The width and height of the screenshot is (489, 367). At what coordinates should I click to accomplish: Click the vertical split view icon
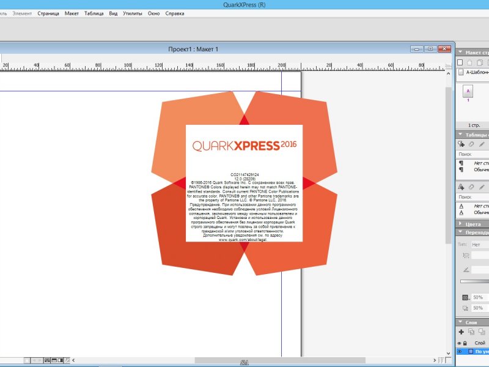coord(60,360)
